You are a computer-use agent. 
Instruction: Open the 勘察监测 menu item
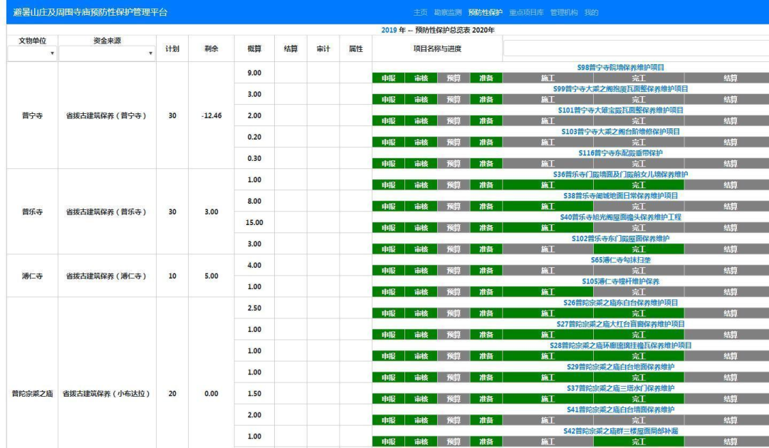(448, 12)
